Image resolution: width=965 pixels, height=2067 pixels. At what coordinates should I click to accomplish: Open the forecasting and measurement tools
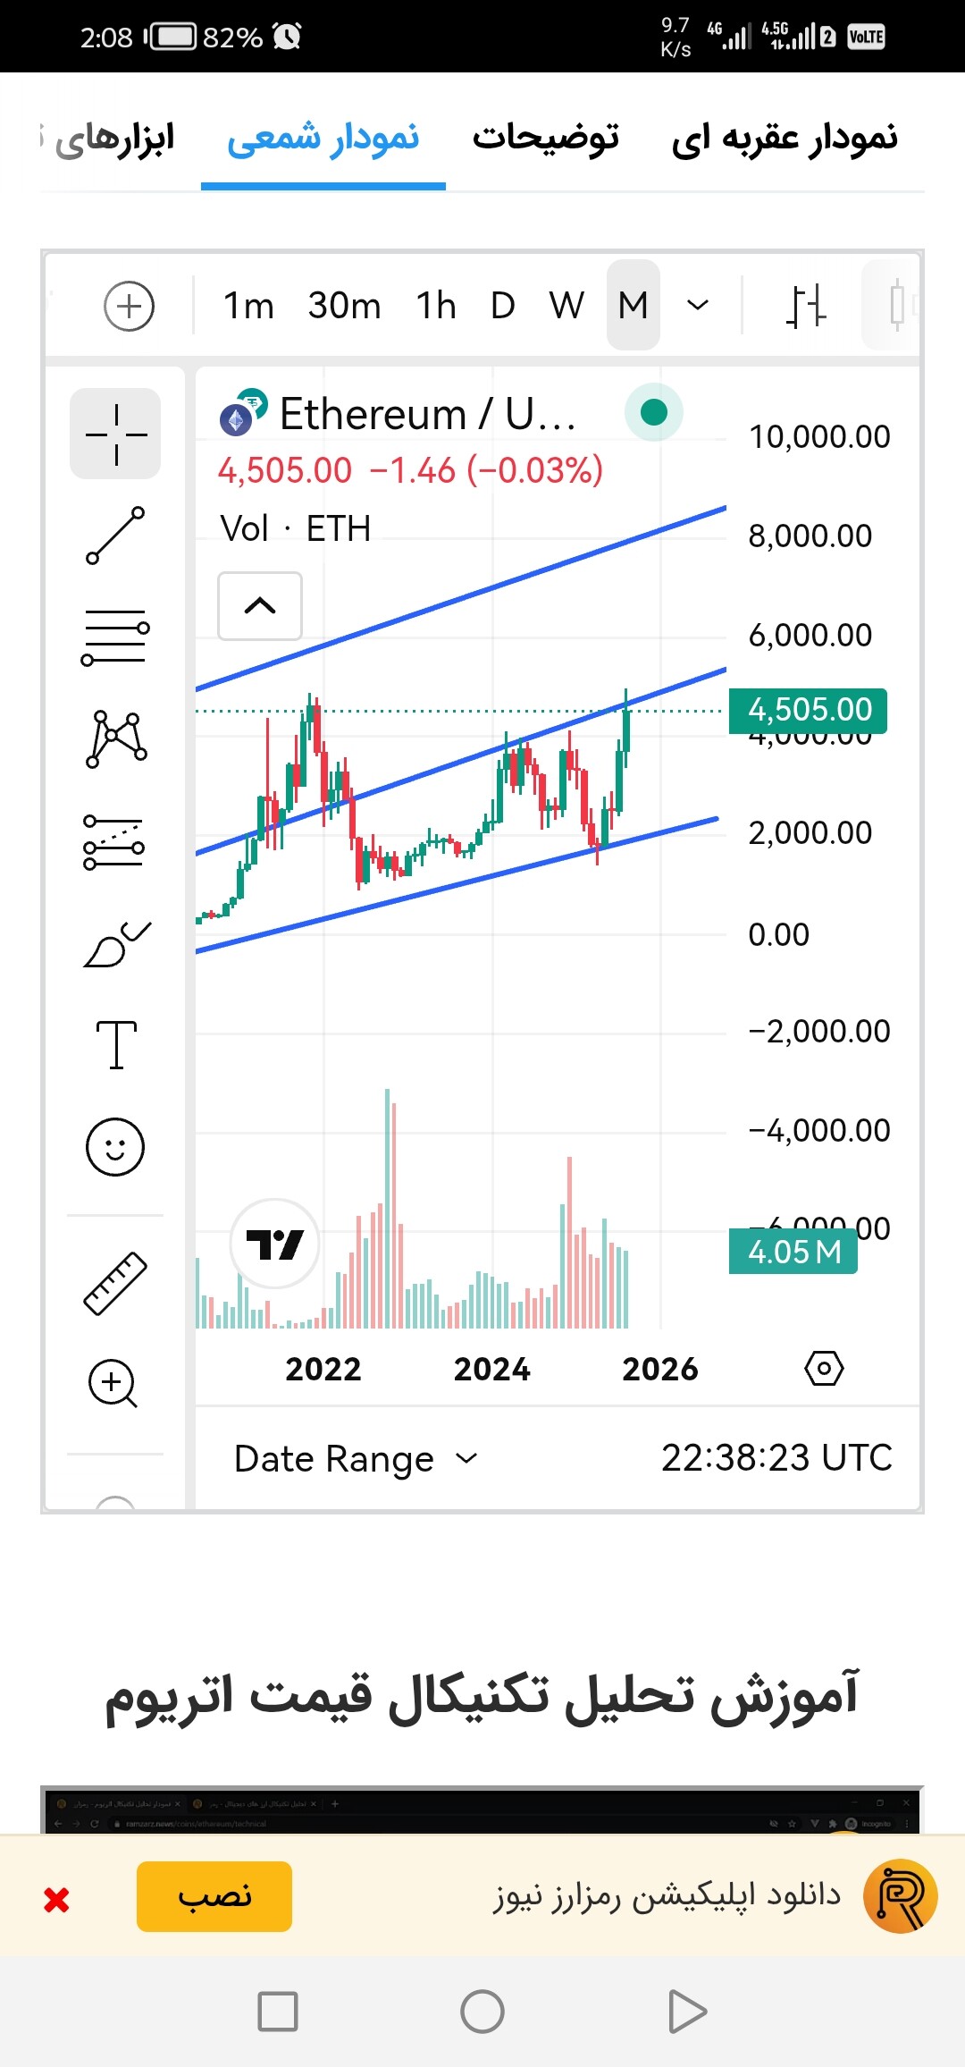coord(115,842)
